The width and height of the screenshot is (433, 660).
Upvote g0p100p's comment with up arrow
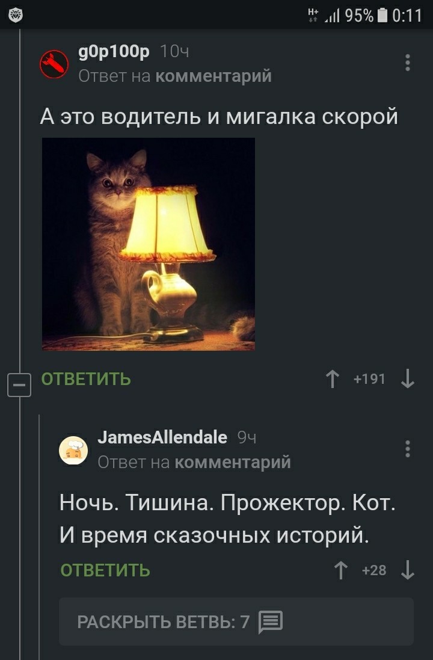[x=333, y=379]
